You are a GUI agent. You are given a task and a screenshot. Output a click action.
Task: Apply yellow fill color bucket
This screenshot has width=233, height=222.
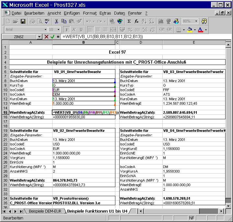(190, 30)
